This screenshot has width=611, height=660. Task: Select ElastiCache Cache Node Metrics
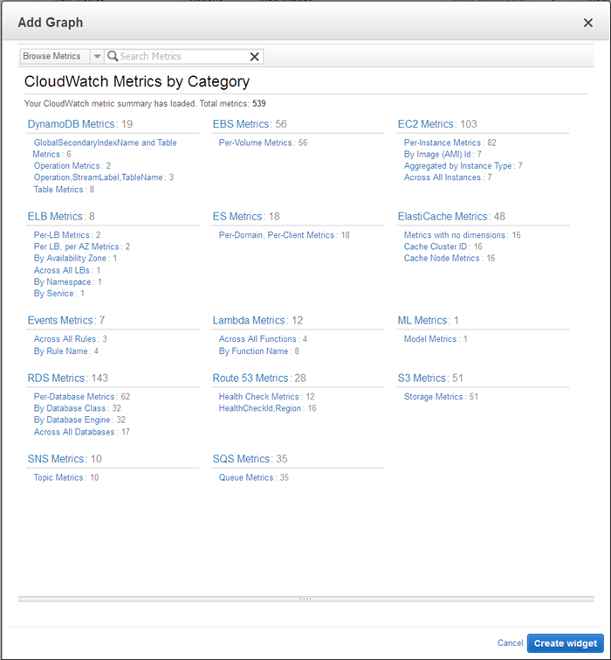pyautogui.click(x=442, y=259)
